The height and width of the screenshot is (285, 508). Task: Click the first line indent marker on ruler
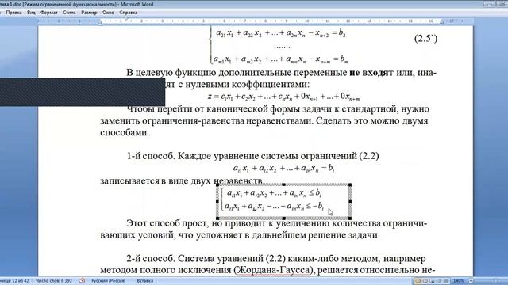(126, 20)
